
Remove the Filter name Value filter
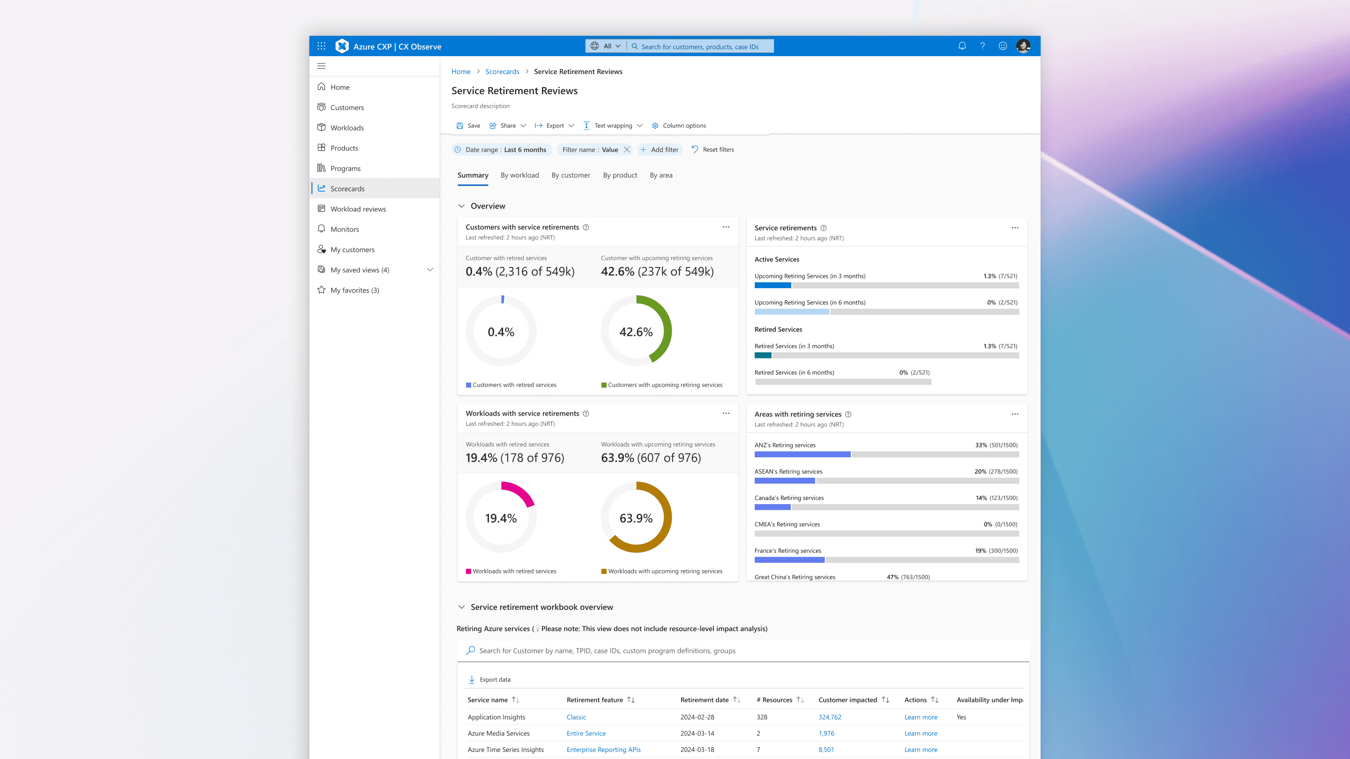click(x=626, y=150)
